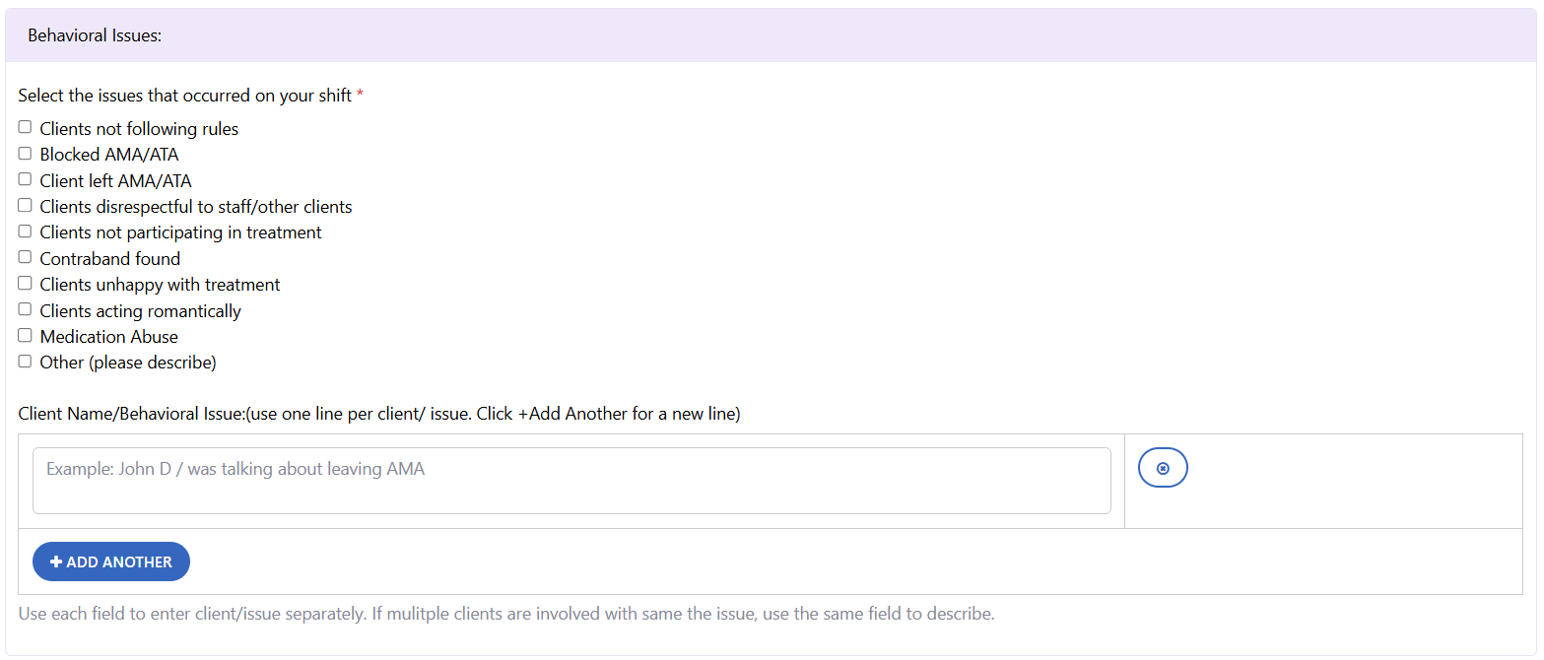Click the red required asterisk
This screenshot has height=660, width=1544.
click(x=360, y=96)
